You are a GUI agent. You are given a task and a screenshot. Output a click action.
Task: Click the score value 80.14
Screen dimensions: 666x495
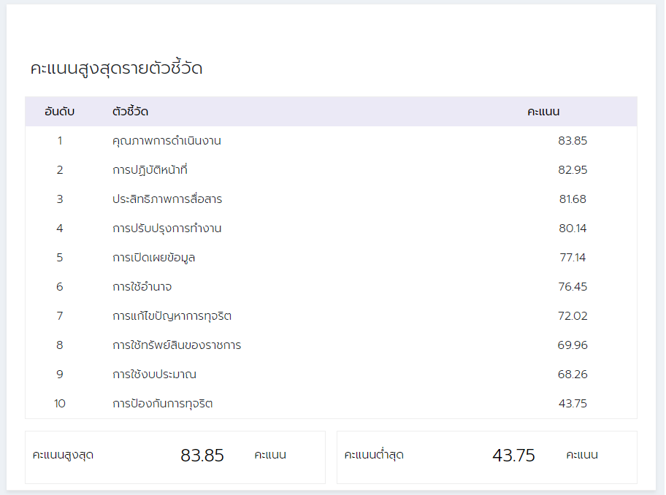pos(573,229)
